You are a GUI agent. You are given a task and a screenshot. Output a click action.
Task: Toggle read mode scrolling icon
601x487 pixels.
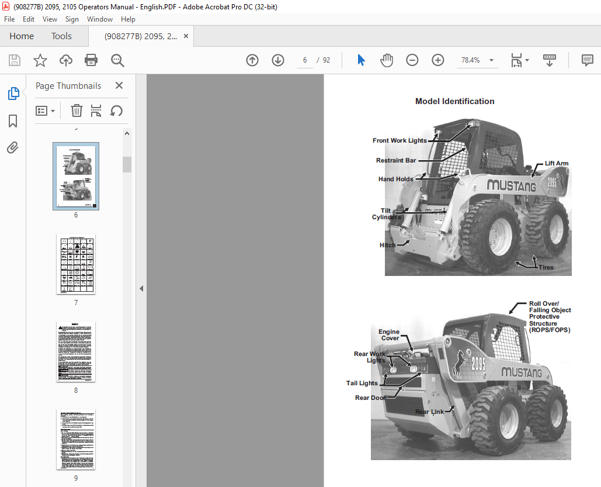(549, 60)
